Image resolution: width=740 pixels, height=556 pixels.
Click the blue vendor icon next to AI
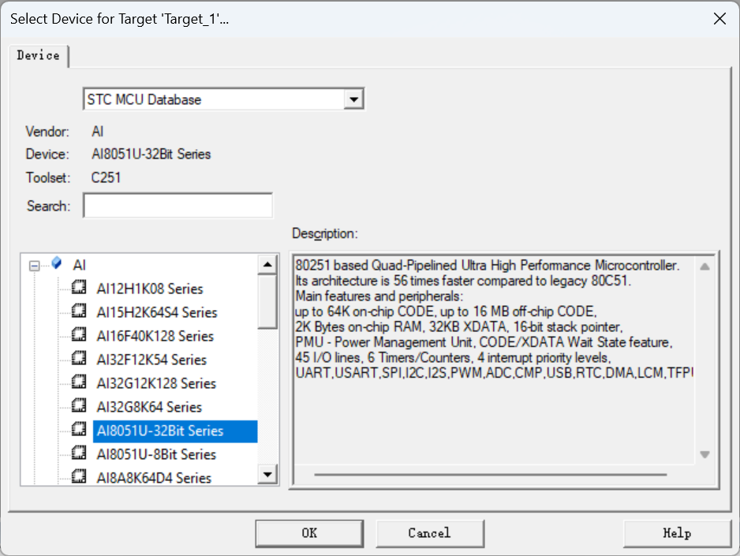(57, 263)
